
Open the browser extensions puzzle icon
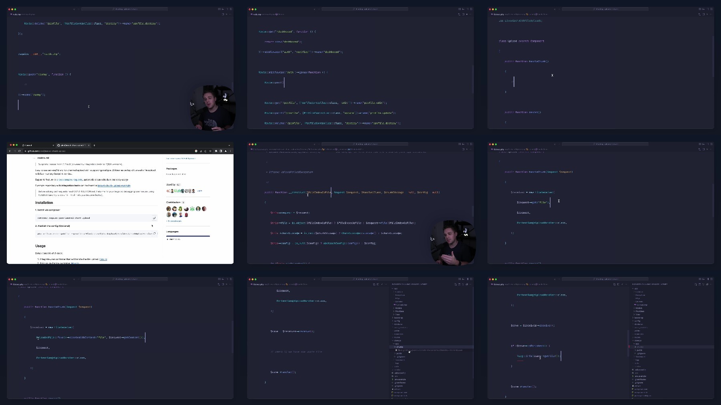click(x=216, y=151)
